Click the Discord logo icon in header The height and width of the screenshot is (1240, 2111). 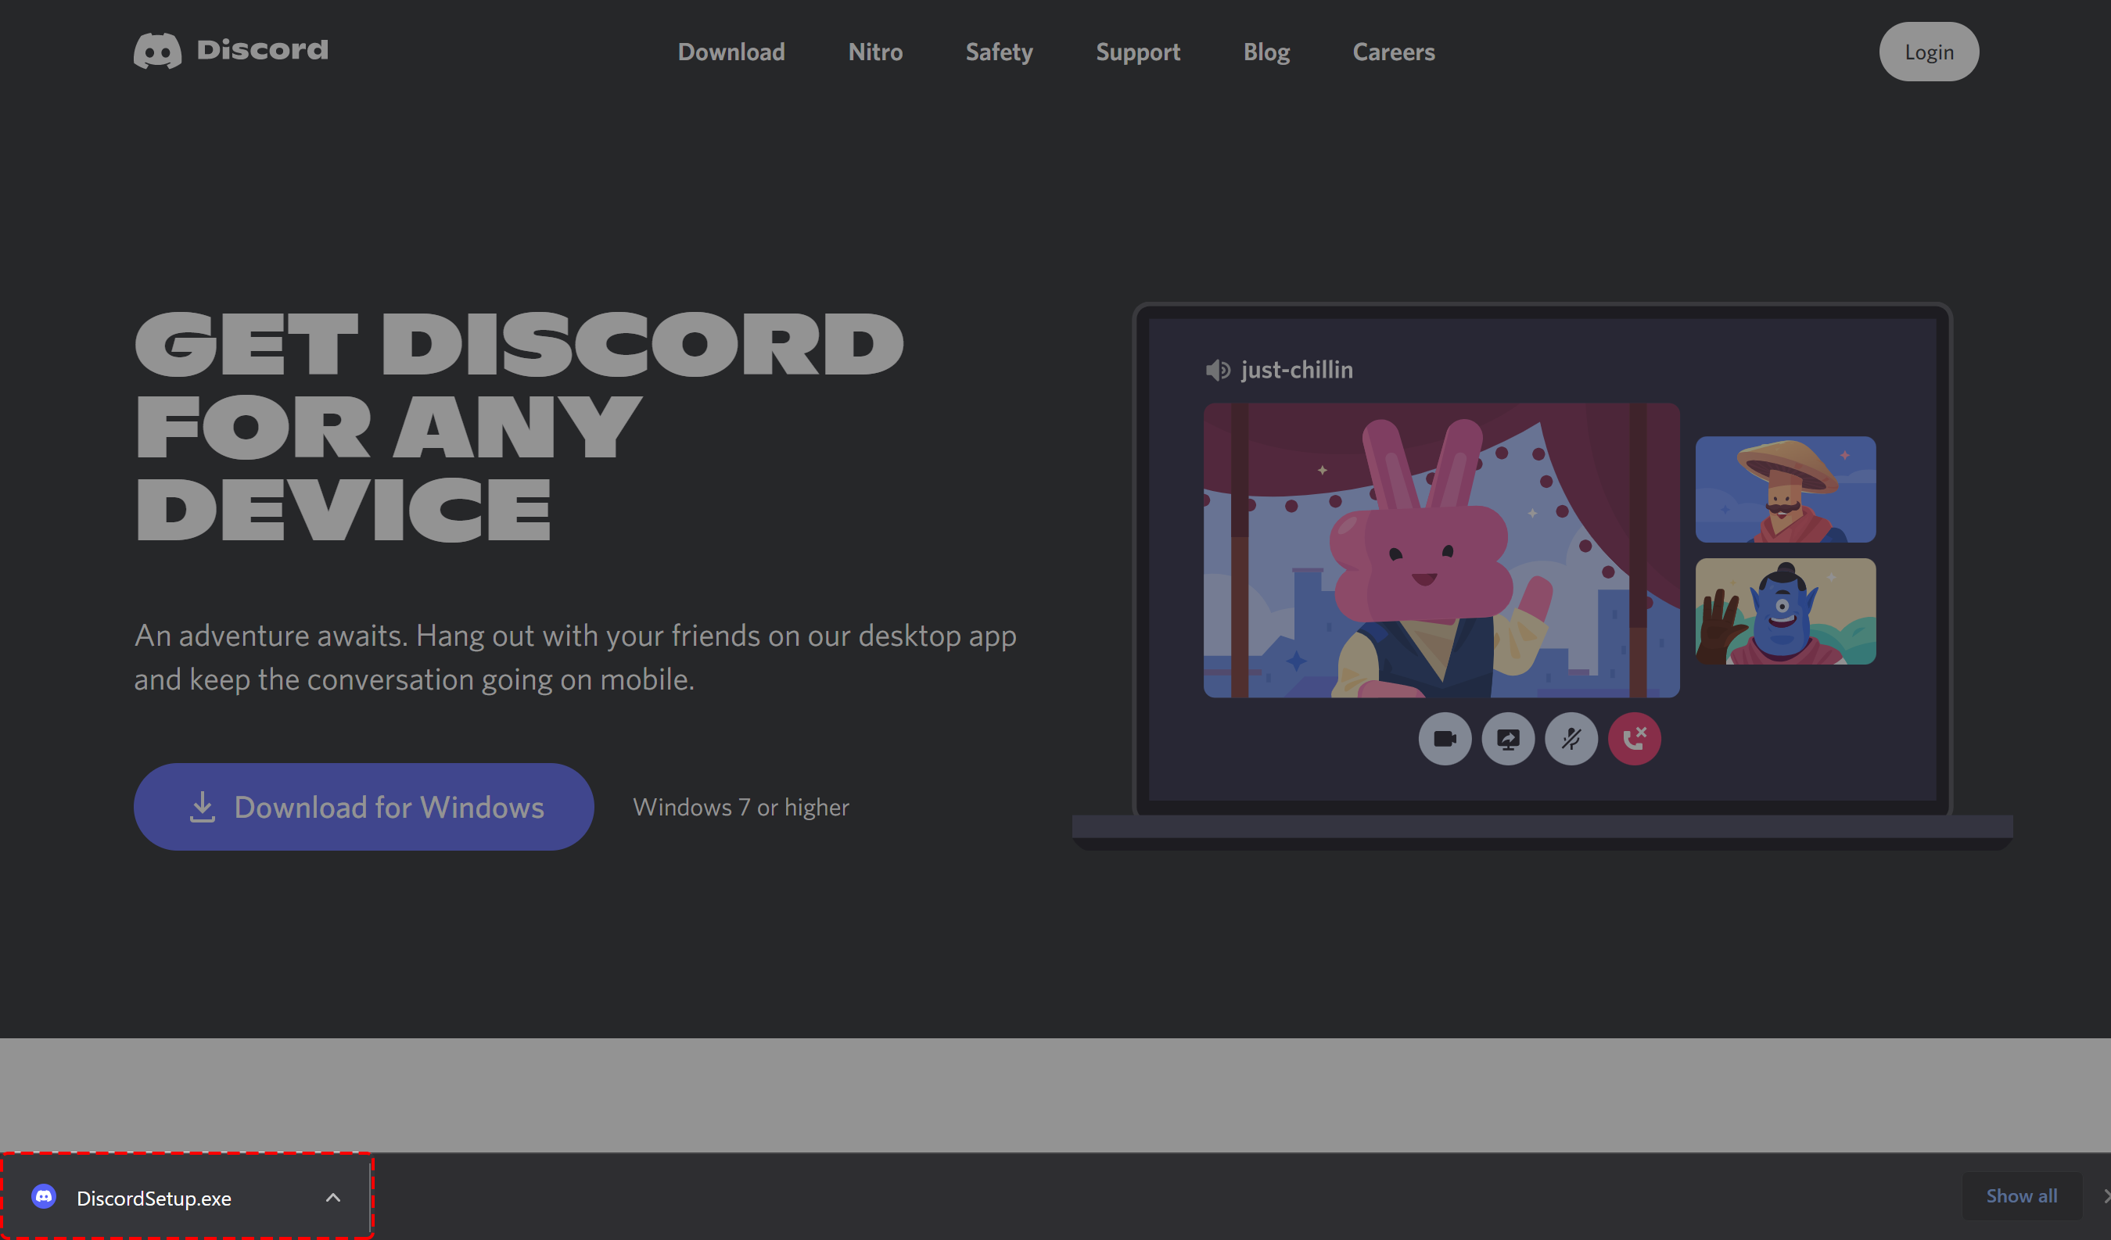(x=157, y=50)
